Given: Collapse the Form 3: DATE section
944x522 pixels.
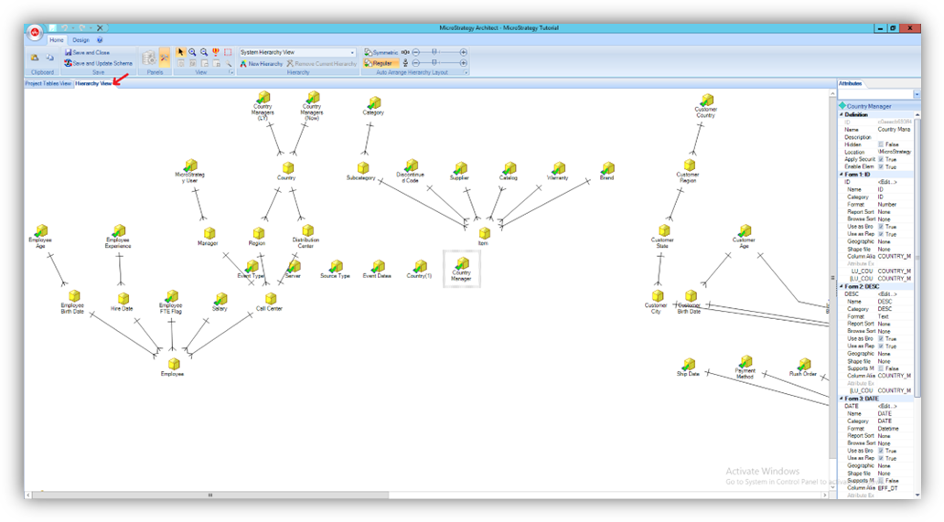Looking at the screenshot, I should (842, 398).
